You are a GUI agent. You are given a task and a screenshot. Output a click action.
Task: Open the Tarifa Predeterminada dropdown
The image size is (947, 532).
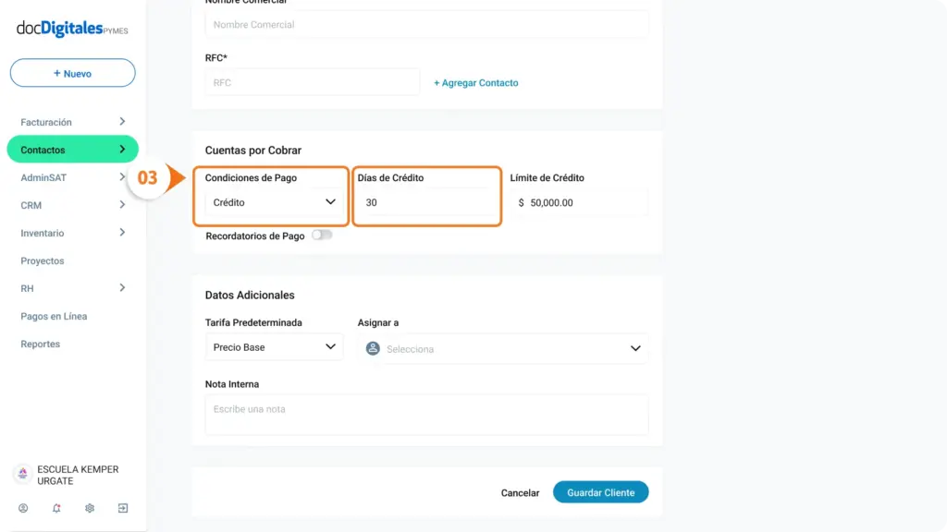(x=274, y=347)
